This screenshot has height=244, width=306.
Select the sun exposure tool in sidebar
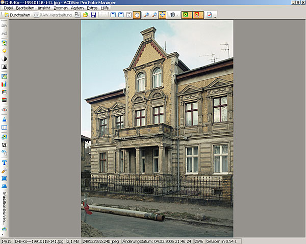click(x=4, y=50)
